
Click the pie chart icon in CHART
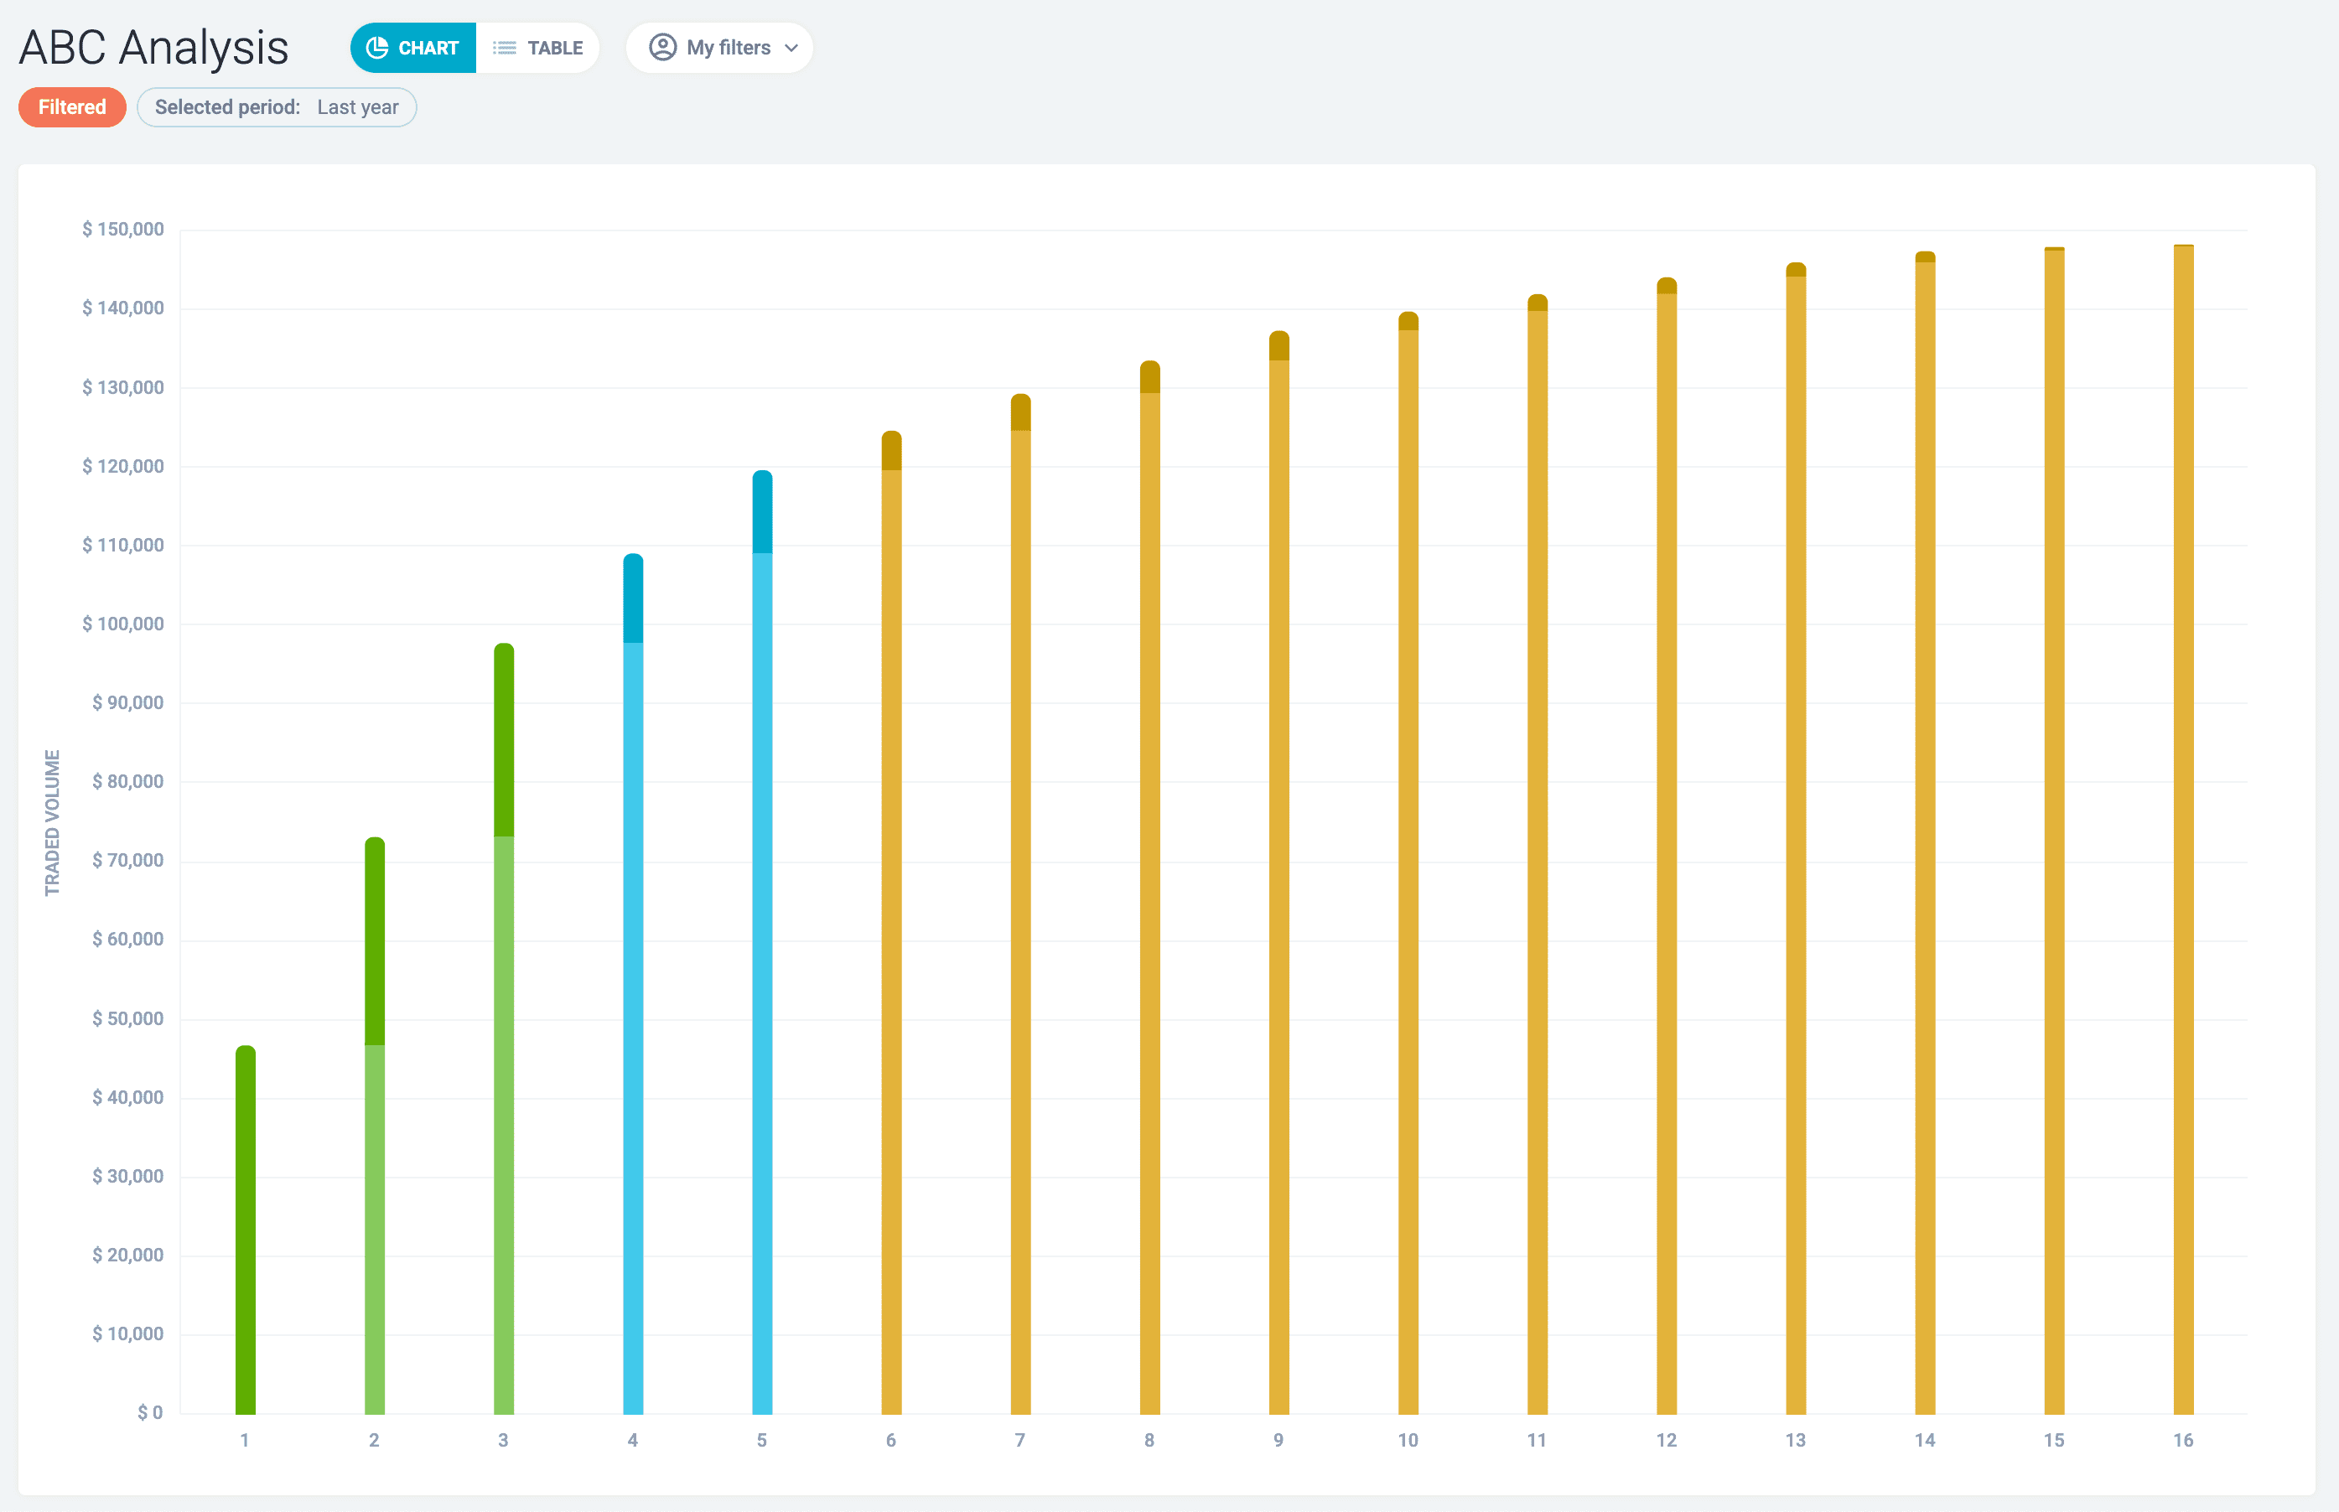click(377, 48)
